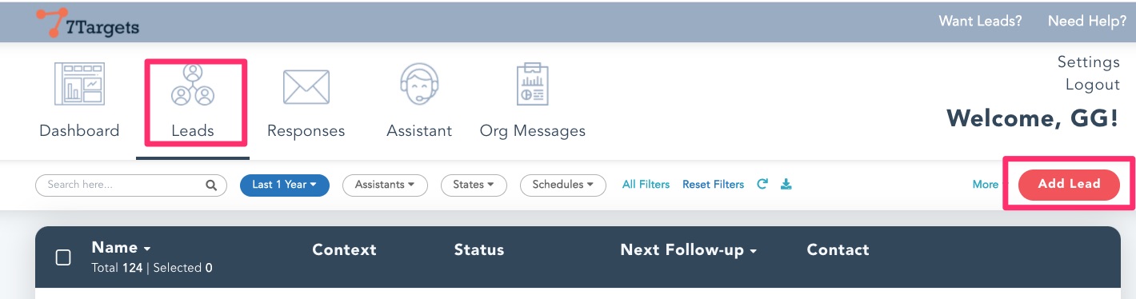Screen dimensions: 1136x299
Task: Open the States filter dropdown
Action: click(x=474, y=185)
